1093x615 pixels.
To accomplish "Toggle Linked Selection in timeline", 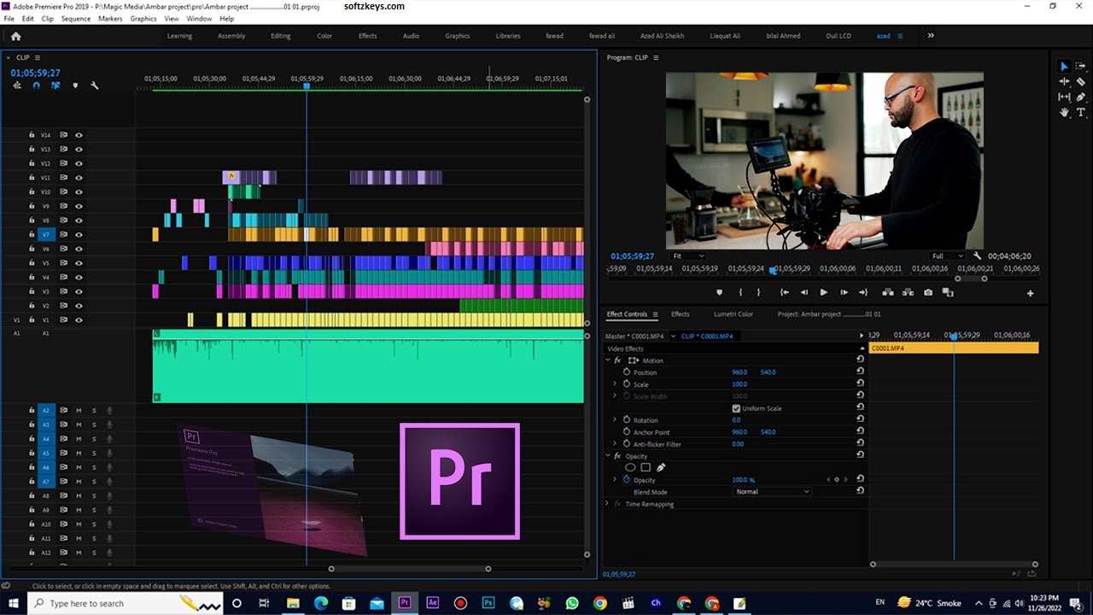I will pyautogui.click(x=56, y=85).
